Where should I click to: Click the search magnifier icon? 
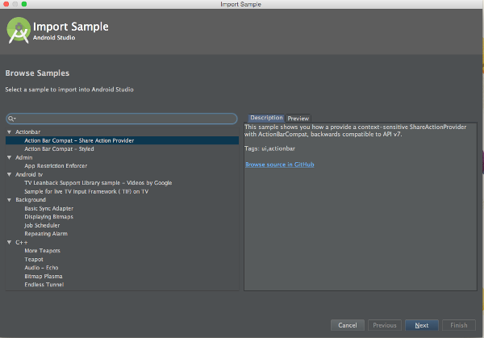pos(11,119)
